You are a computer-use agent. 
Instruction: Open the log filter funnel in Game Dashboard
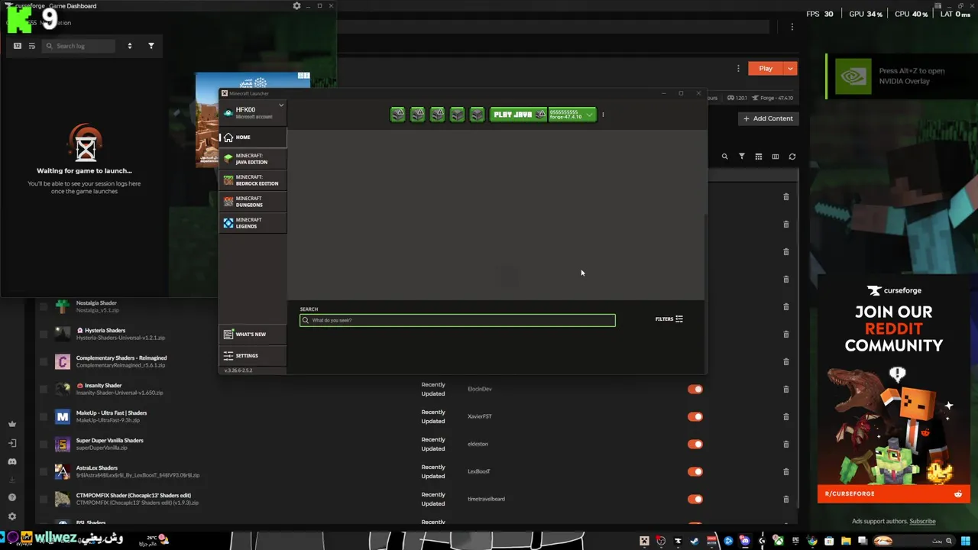coord(151,46)
